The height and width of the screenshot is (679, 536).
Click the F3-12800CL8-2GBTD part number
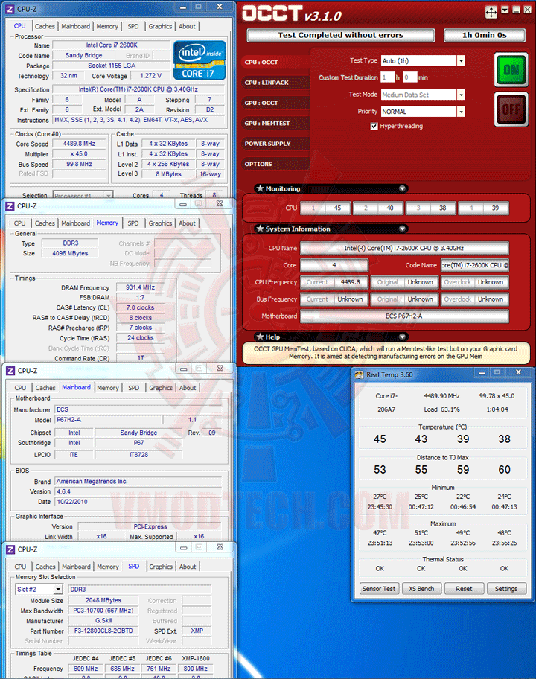click(x=103, y=631)
